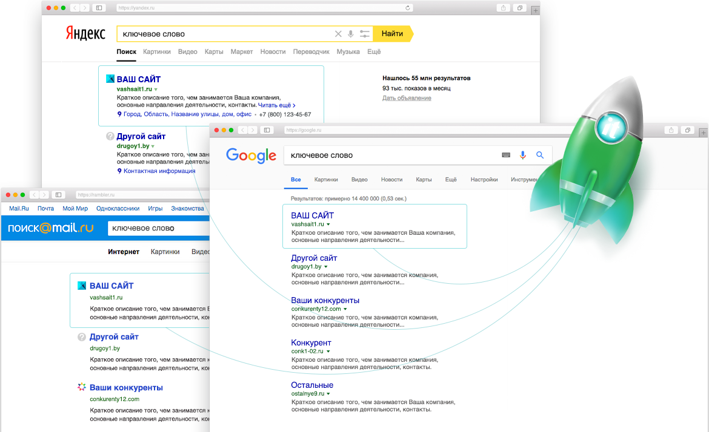709x432 pixels.
Task: Select the Новости tab in Google
Action: pos(391,179)
